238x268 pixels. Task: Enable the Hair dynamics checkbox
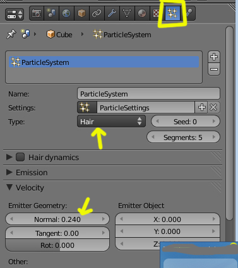pos(20,157)
